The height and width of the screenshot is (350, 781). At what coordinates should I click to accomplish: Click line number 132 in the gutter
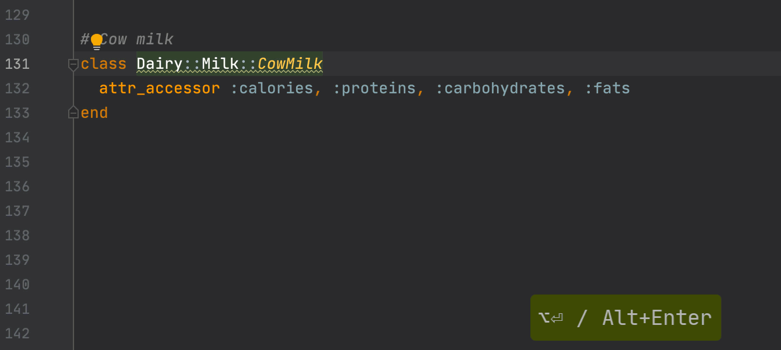pos(17,89)
